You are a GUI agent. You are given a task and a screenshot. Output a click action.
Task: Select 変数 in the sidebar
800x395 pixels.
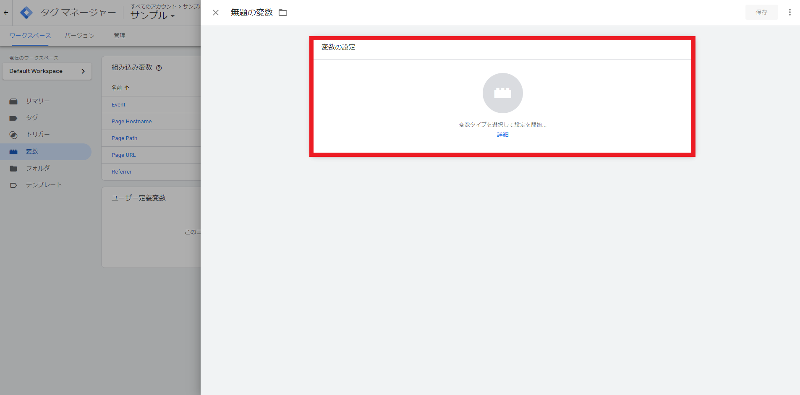[x=46, y=151]
